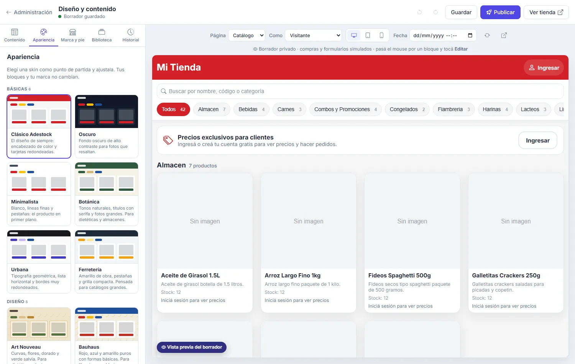
Task: Click the Vista previa del borrador badge
Action: click(x=192, y=347)
